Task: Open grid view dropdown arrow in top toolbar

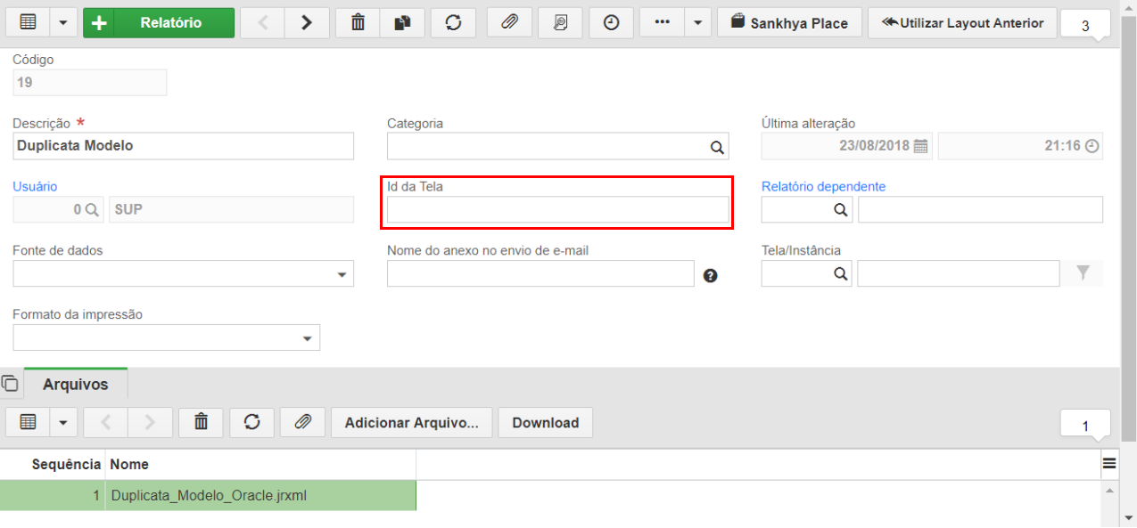Action: [x=62, y=22]
